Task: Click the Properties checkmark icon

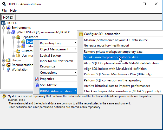Action: tap(37, 79)
